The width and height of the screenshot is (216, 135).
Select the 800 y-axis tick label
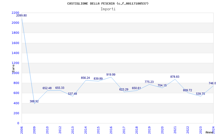[x=16, y=83]
